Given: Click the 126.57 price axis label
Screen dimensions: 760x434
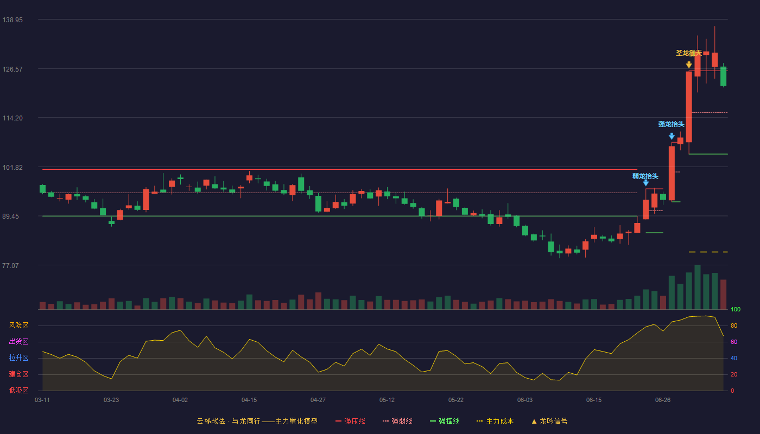Looking at the screenshot, I should (12, 69).
